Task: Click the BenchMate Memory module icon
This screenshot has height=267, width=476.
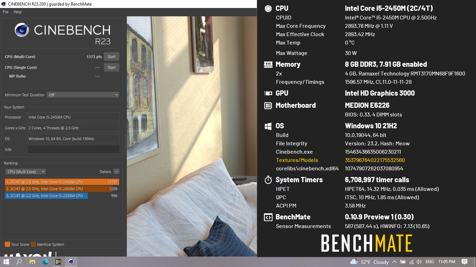Action: click(268, 64)
